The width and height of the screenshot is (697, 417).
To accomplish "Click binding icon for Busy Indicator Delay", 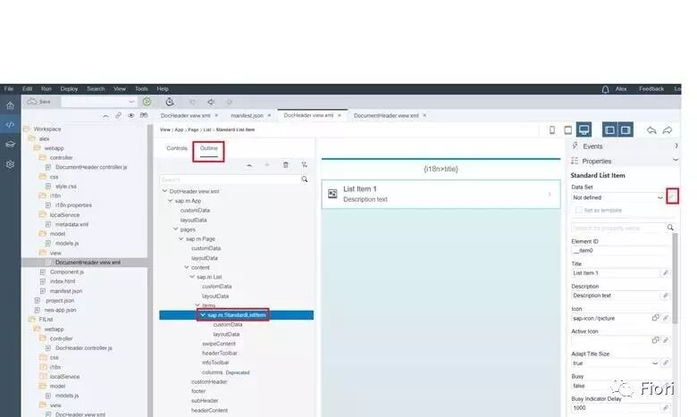I will coord(666,408).
